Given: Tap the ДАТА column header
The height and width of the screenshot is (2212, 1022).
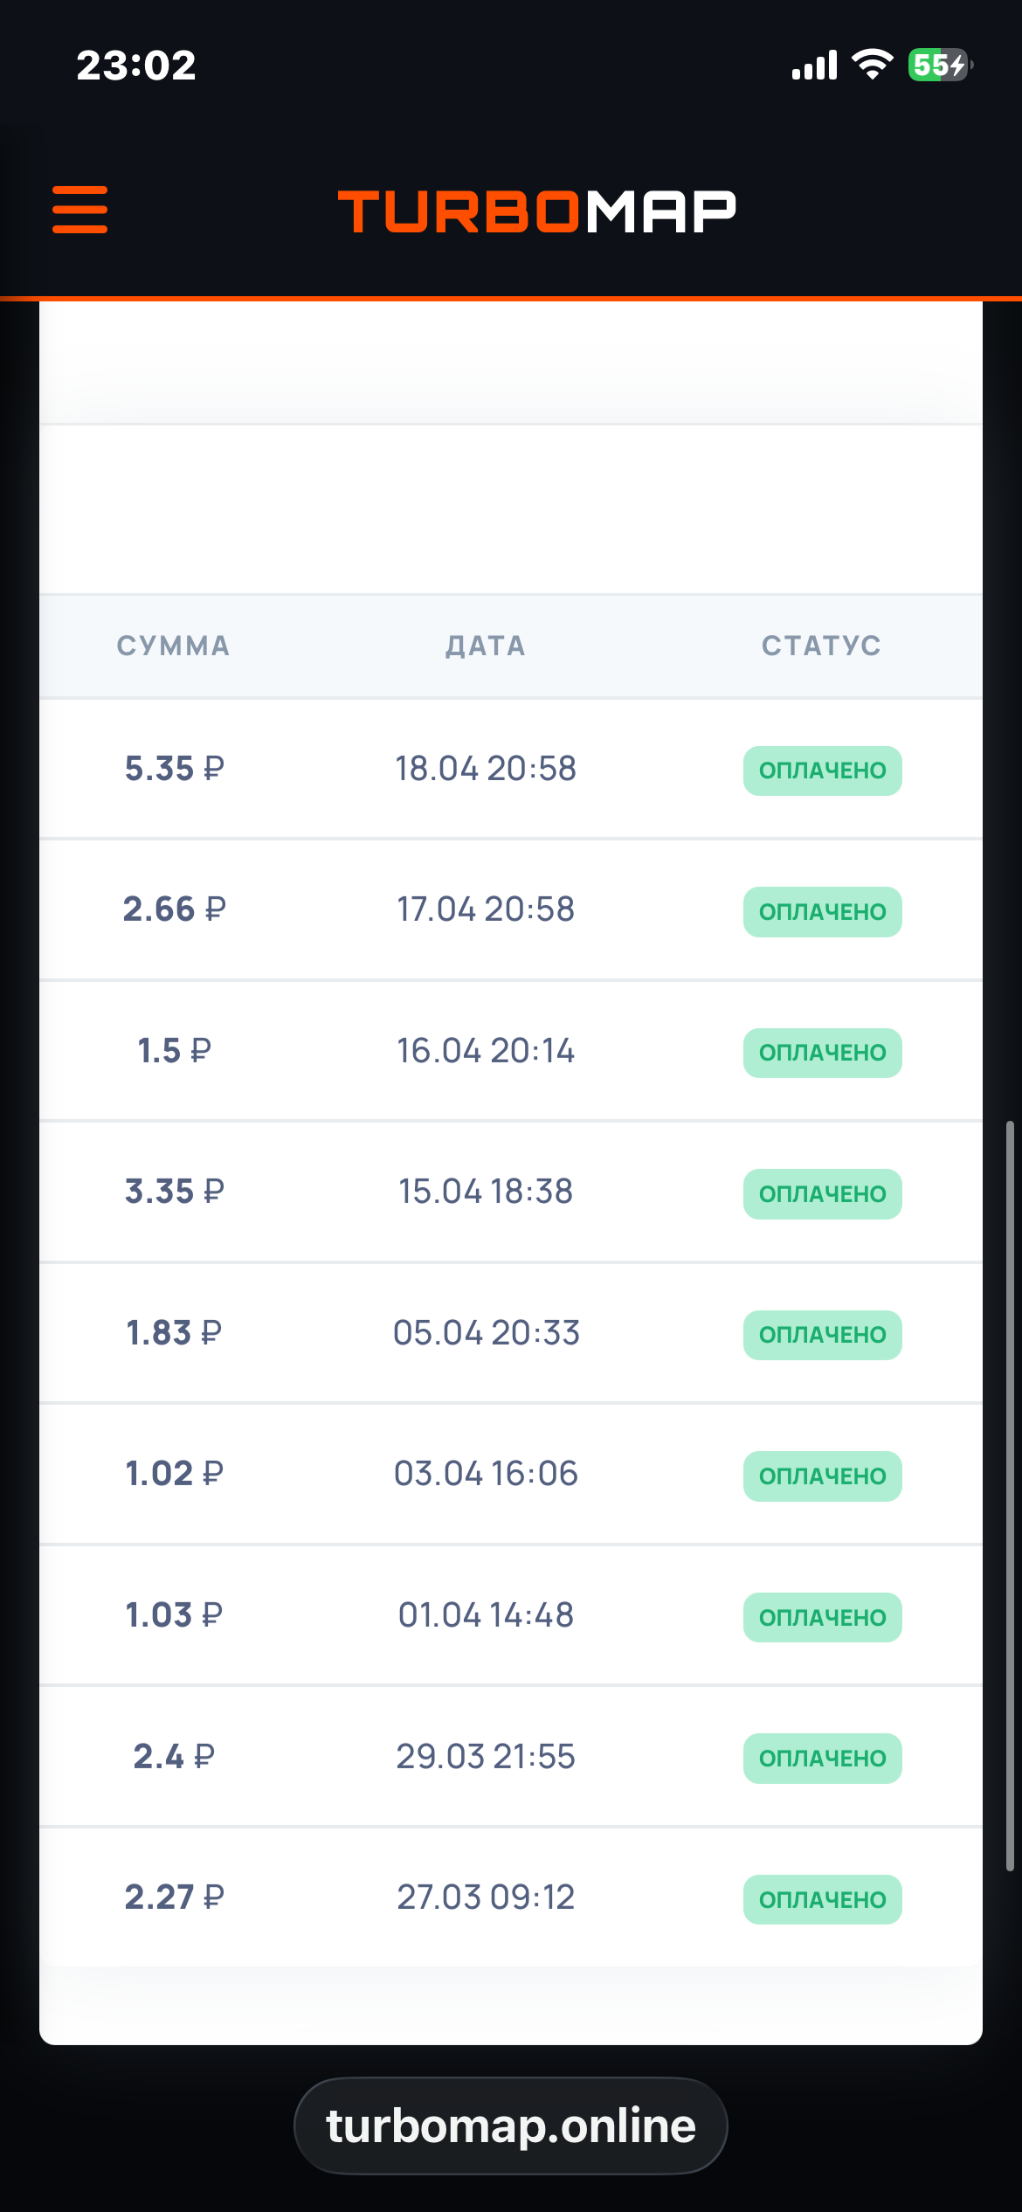Looking at the screenshot, I should click(x=486, y=646).
